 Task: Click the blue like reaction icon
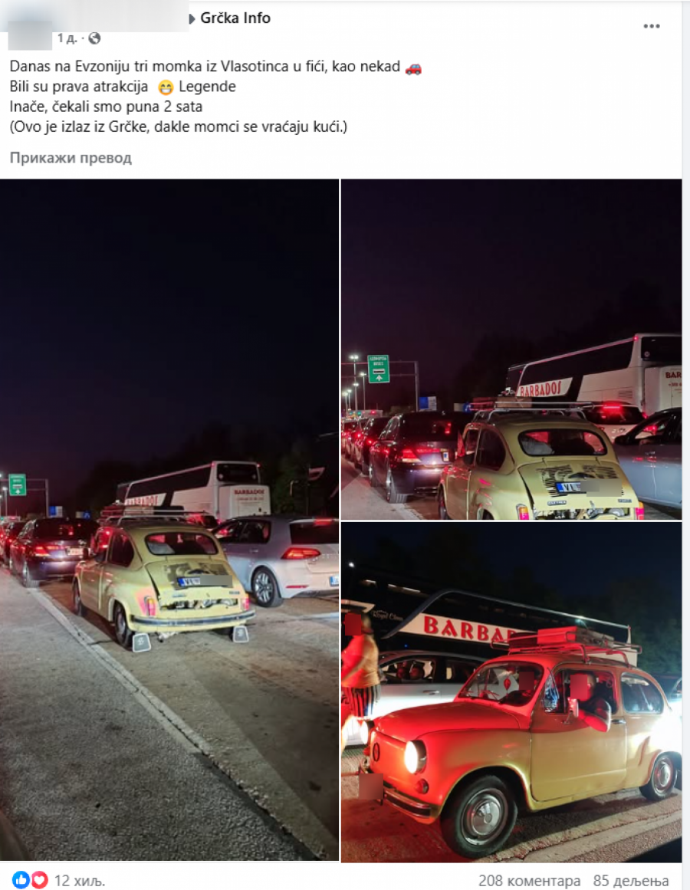point(21,880)
